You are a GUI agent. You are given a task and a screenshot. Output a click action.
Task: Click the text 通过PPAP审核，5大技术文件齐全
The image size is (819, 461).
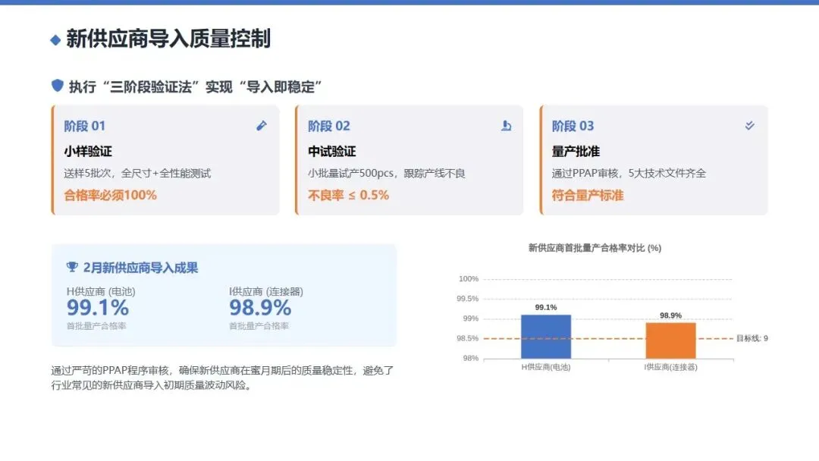click(629, 174)
